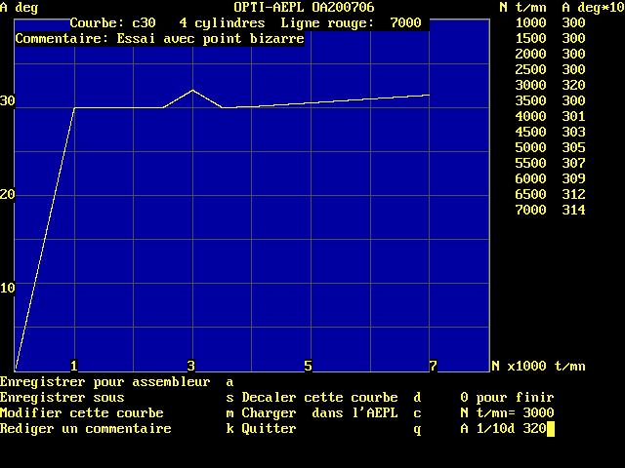
Task: Click 'Ligne rouge: 7000' in header
Action: [x=351, y=22]
